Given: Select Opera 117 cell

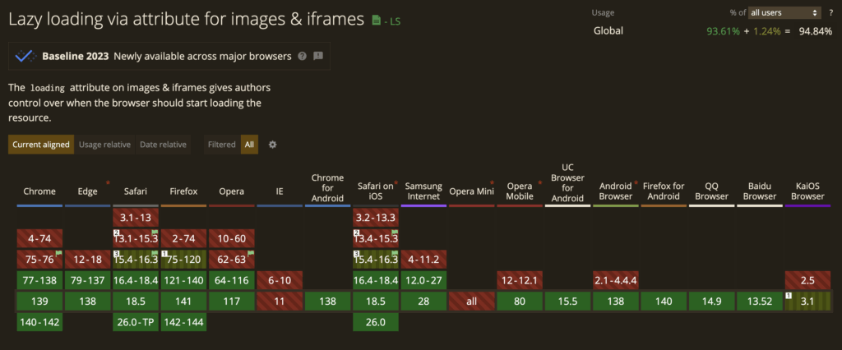Looking at the screenshot, I should pos(231,302).
